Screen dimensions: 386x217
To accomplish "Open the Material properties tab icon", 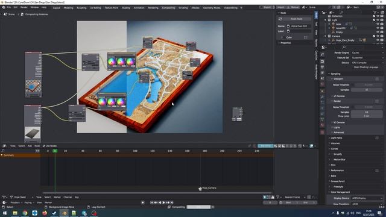I will [323, 125].
